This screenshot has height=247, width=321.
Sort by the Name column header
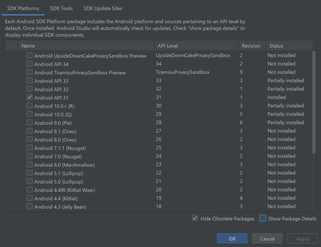tap(86, 46)
